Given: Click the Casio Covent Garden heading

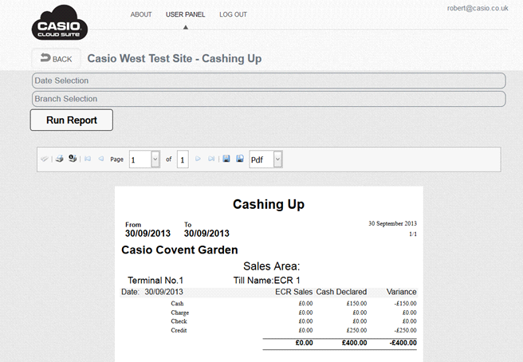Looking at the screenshot, I should (179, 250).
